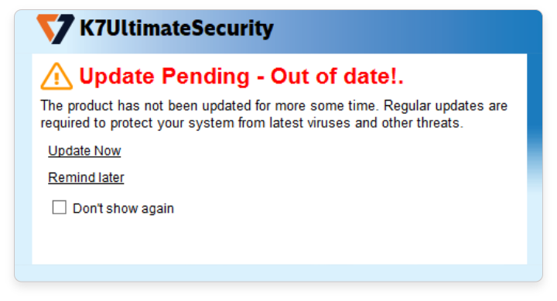Open the Update Now link
This screenshot has width=557, height=301.
point(84,151)
